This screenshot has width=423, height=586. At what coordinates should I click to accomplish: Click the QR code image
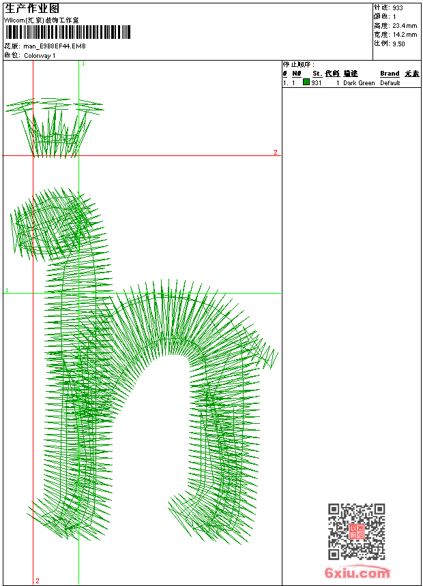pos(356,531)
